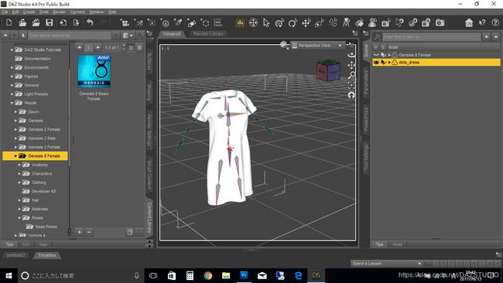
Task: Open the Surfaces side tab
Action: (x=149, y=61)
